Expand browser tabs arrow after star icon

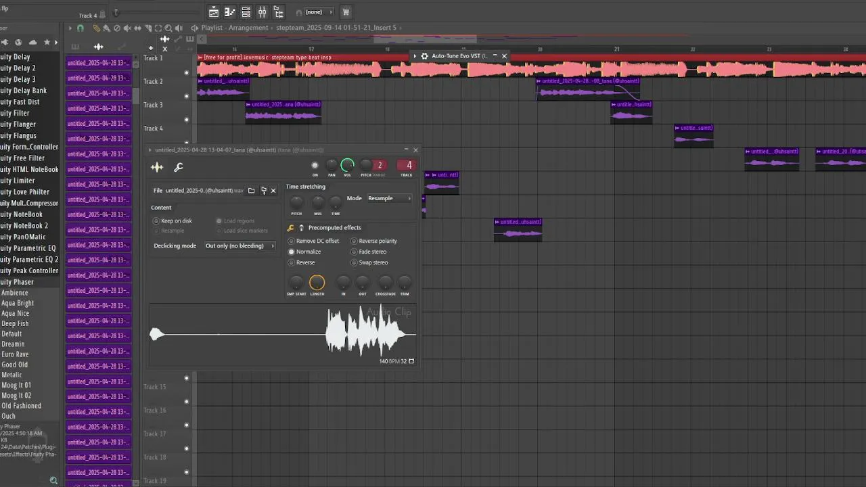coord(56,42)
